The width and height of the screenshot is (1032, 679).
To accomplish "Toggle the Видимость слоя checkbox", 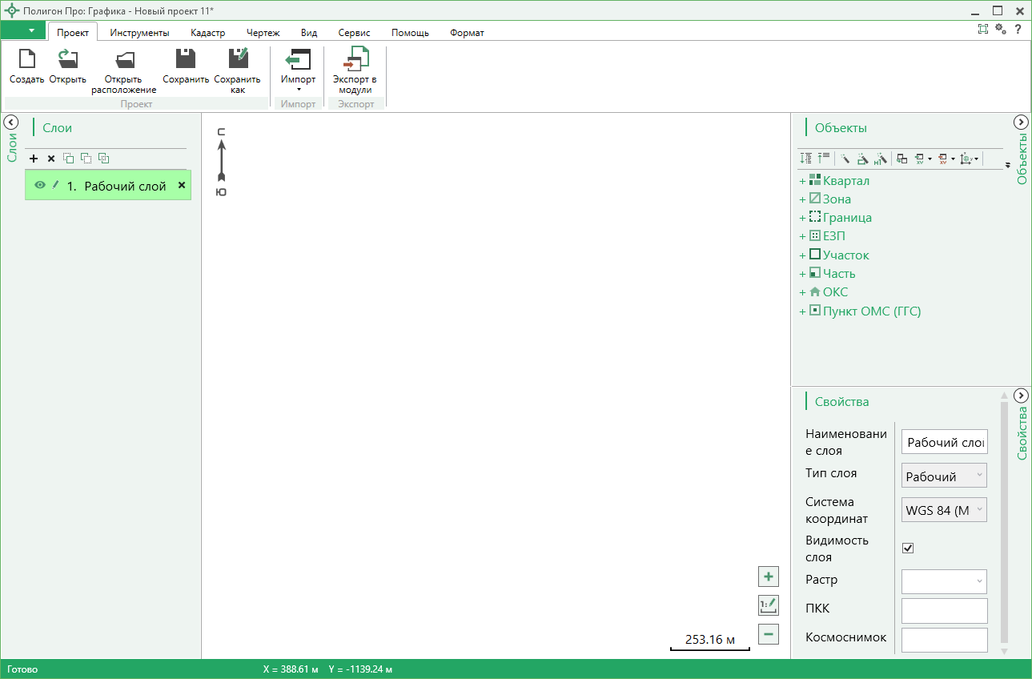I will (x=908, y=548).
